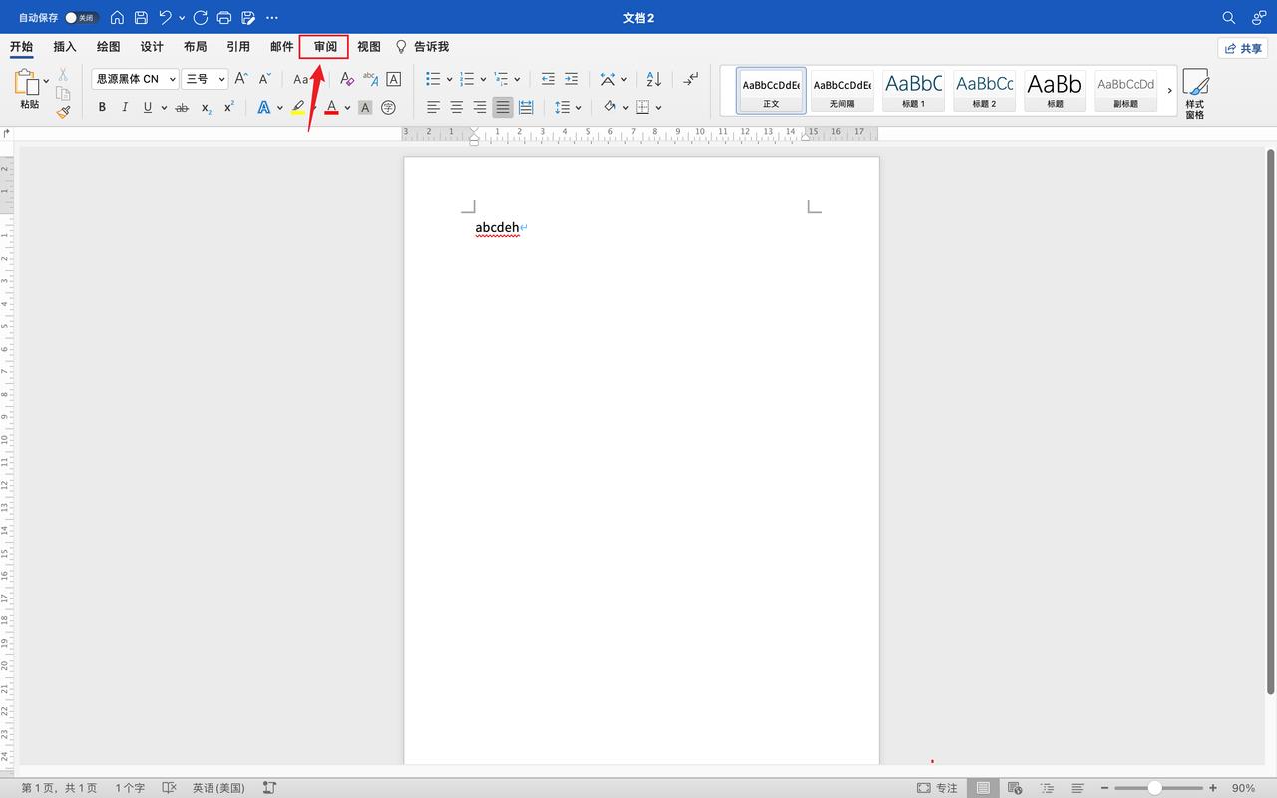Apply yellow text highlight color
The image size is (1277, 798).
point(298,107)
